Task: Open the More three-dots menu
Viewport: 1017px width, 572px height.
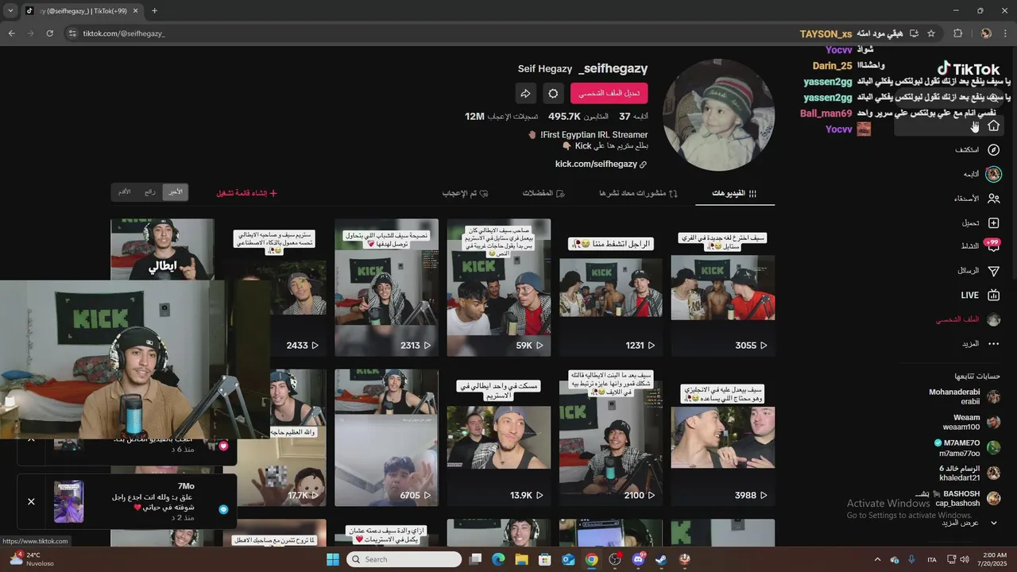Action: click(993, 344)
